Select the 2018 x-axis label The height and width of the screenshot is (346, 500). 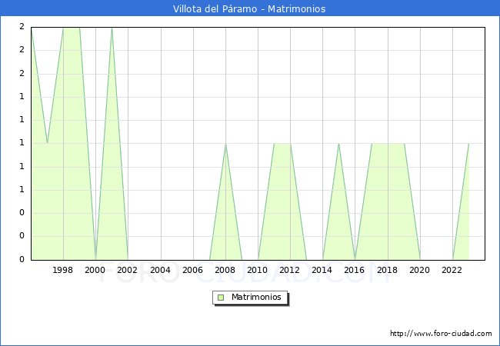pyautogui.click(x=388, y=270)
